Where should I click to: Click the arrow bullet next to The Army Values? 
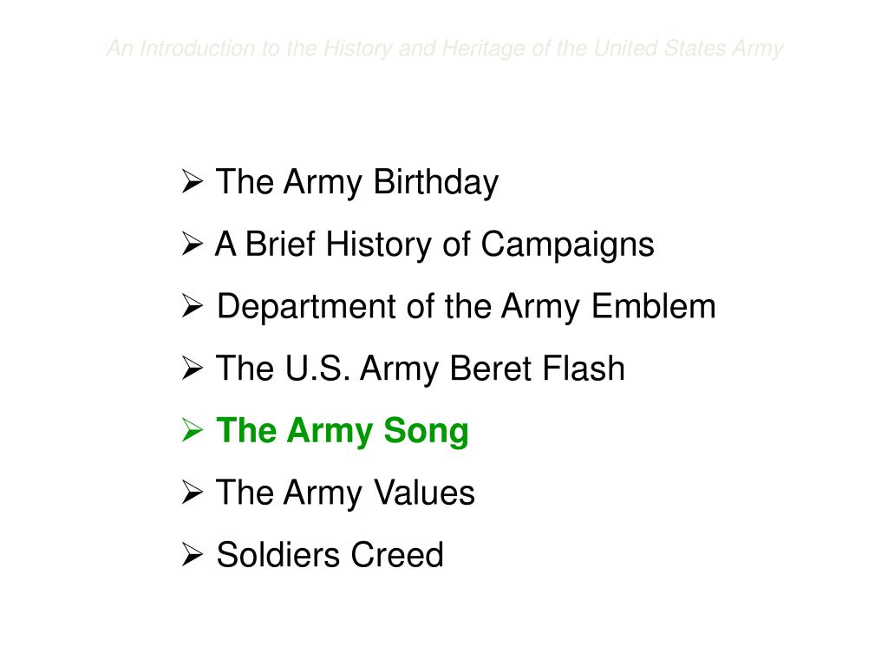pos(193,493)
